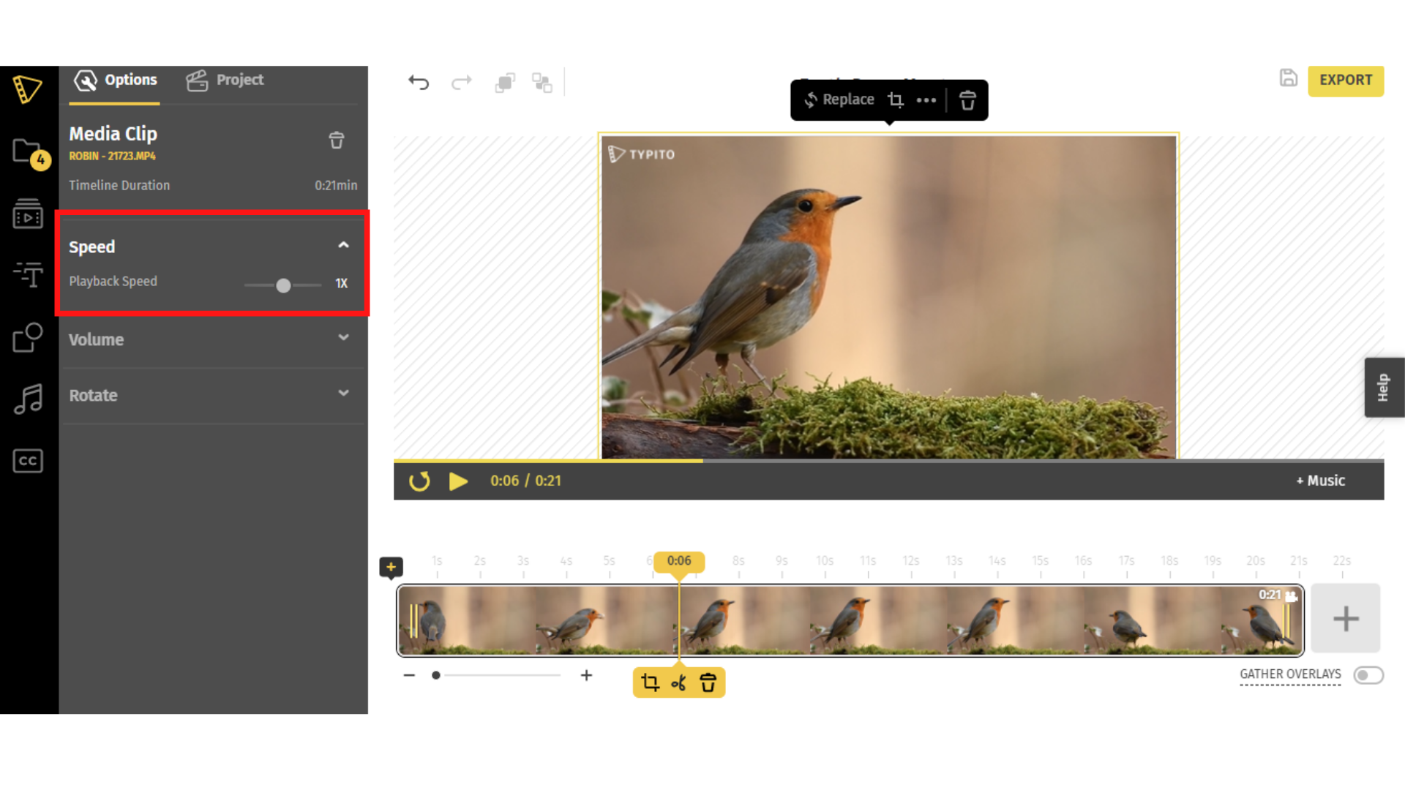This screenshot has height=790, width=1405.
Task: Play the video preview
Action: [x=458, y=481]
